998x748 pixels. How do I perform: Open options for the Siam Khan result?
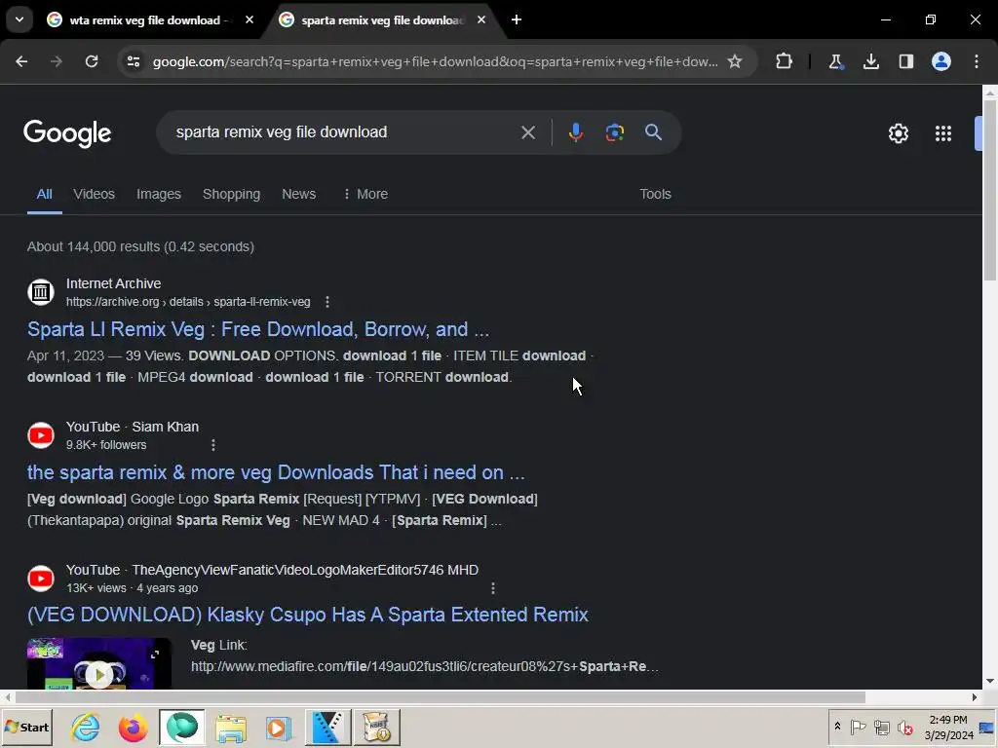coord(213,444)
